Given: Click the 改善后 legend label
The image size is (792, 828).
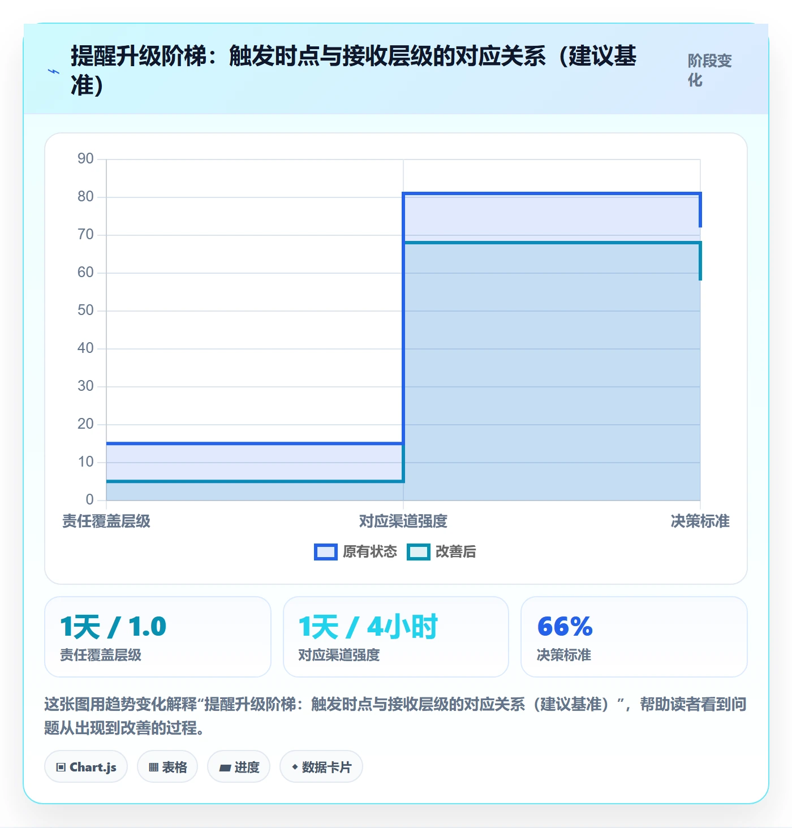Looking at the screenshot, I should pyautogui.click(x=456, y=552).
